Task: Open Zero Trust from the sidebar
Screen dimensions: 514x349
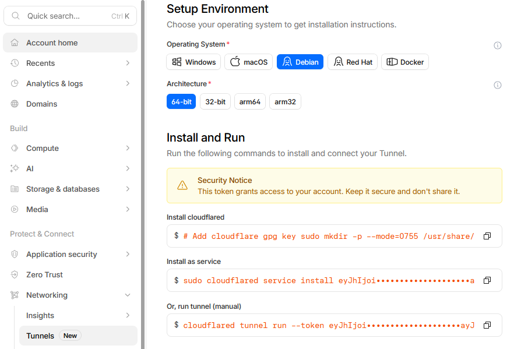Action: [44, 274]
